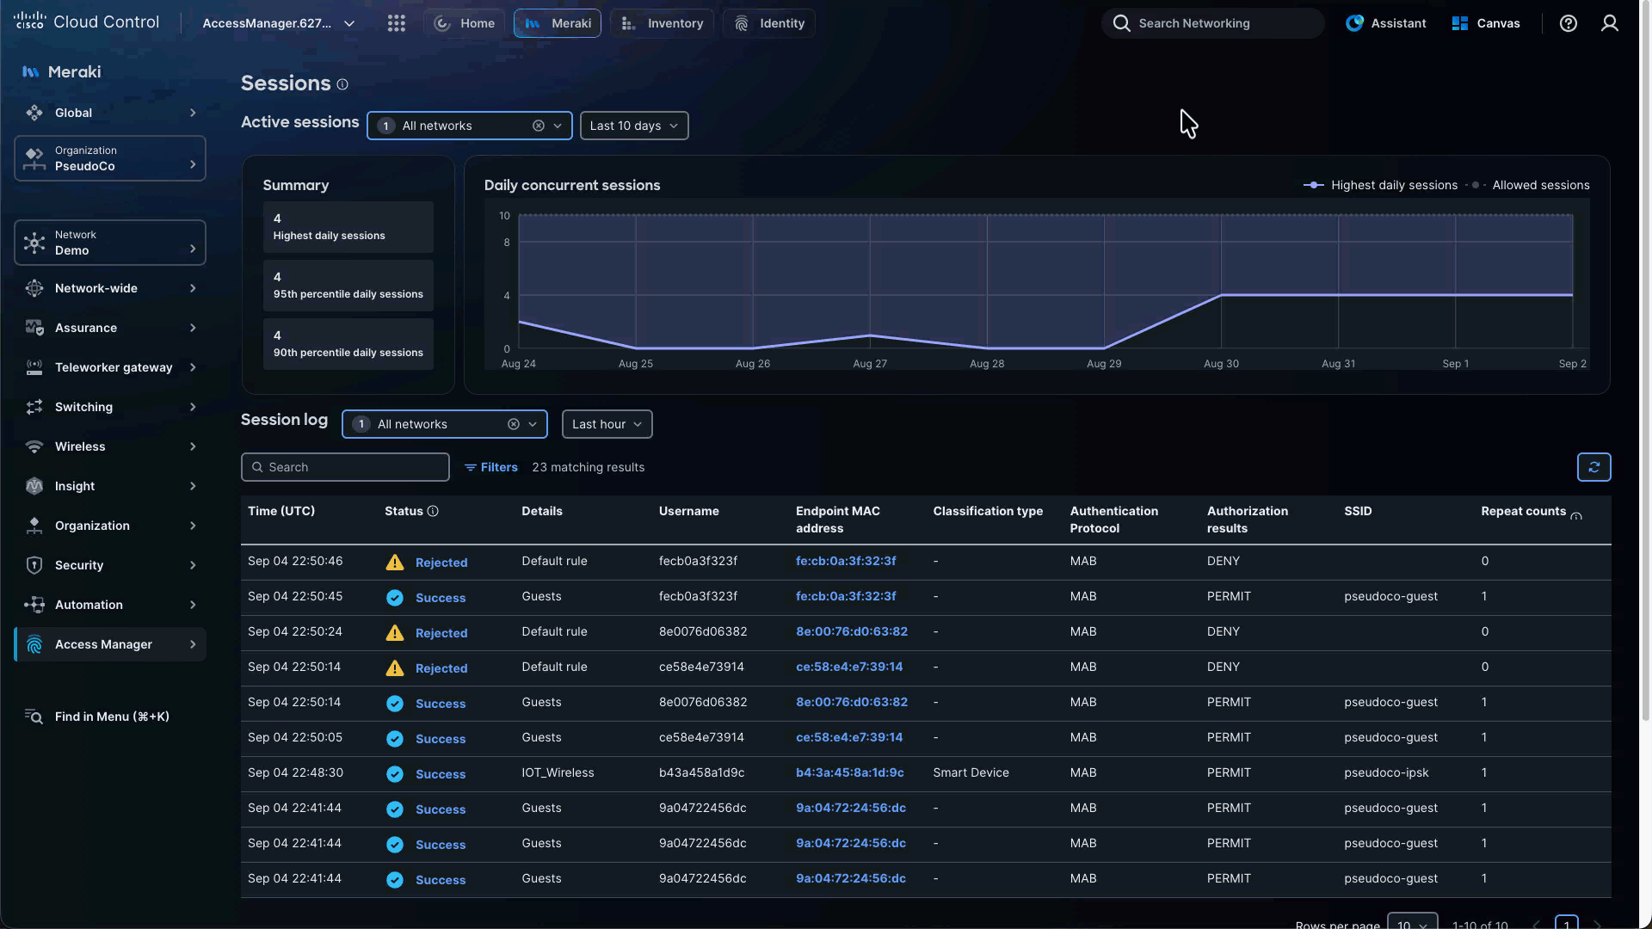Viewport: 1652px width, 929px height.
Task: Toggle Highest daily sessions legend item
Action: 1380,185
